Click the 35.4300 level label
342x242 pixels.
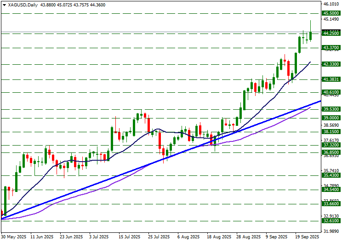(x=331, y=175)
